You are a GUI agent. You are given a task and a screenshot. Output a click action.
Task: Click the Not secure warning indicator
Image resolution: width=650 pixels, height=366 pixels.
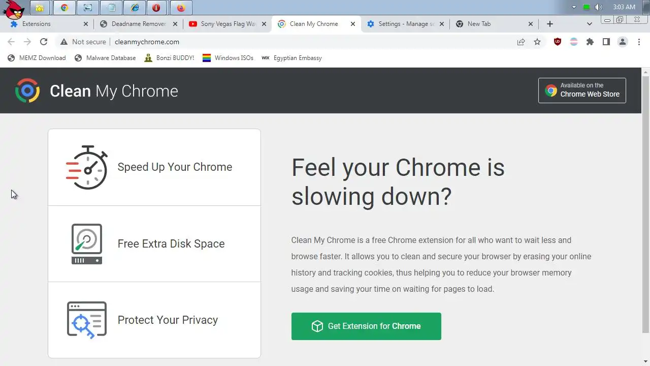coord(83,42)
